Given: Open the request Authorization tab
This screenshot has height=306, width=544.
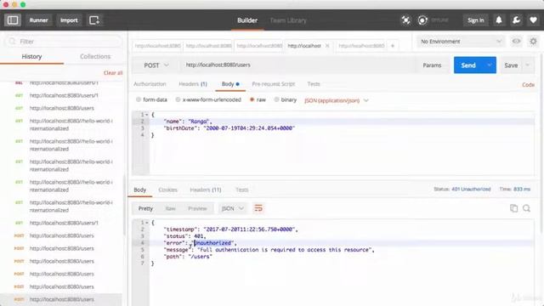Looking at the screenshot, I should tap(150, 84).
